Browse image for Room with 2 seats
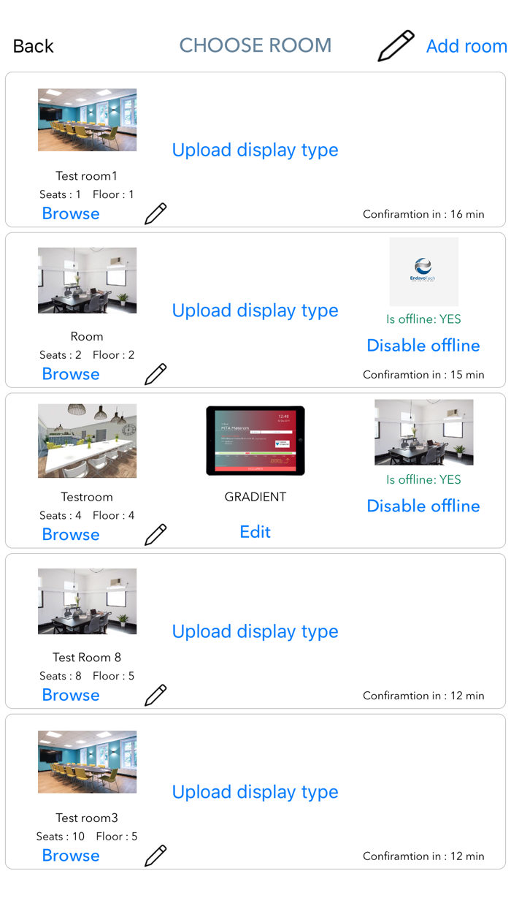This screenshot has height=909, width=511. pyautogui.click(x=71, y=374)
